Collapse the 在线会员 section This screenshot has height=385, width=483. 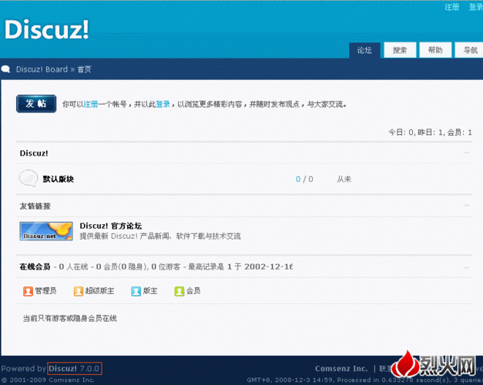(467, 268)
